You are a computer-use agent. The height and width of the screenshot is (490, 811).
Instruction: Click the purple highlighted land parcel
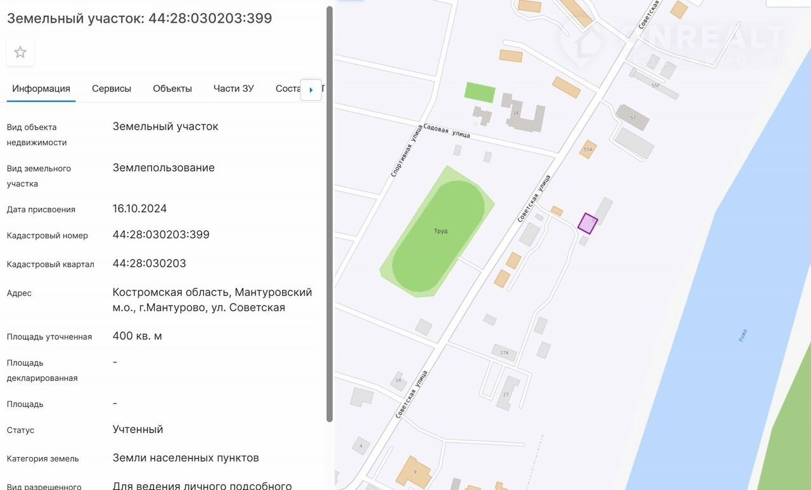tap(587, 224)
